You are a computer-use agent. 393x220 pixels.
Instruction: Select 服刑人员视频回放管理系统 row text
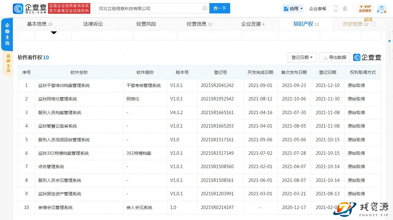tap(64, 140)
